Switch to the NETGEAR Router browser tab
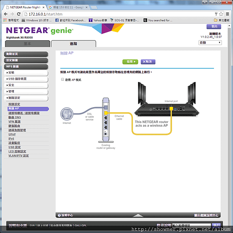The height and width of the screenshot is (233, 233). coord(25,7)
